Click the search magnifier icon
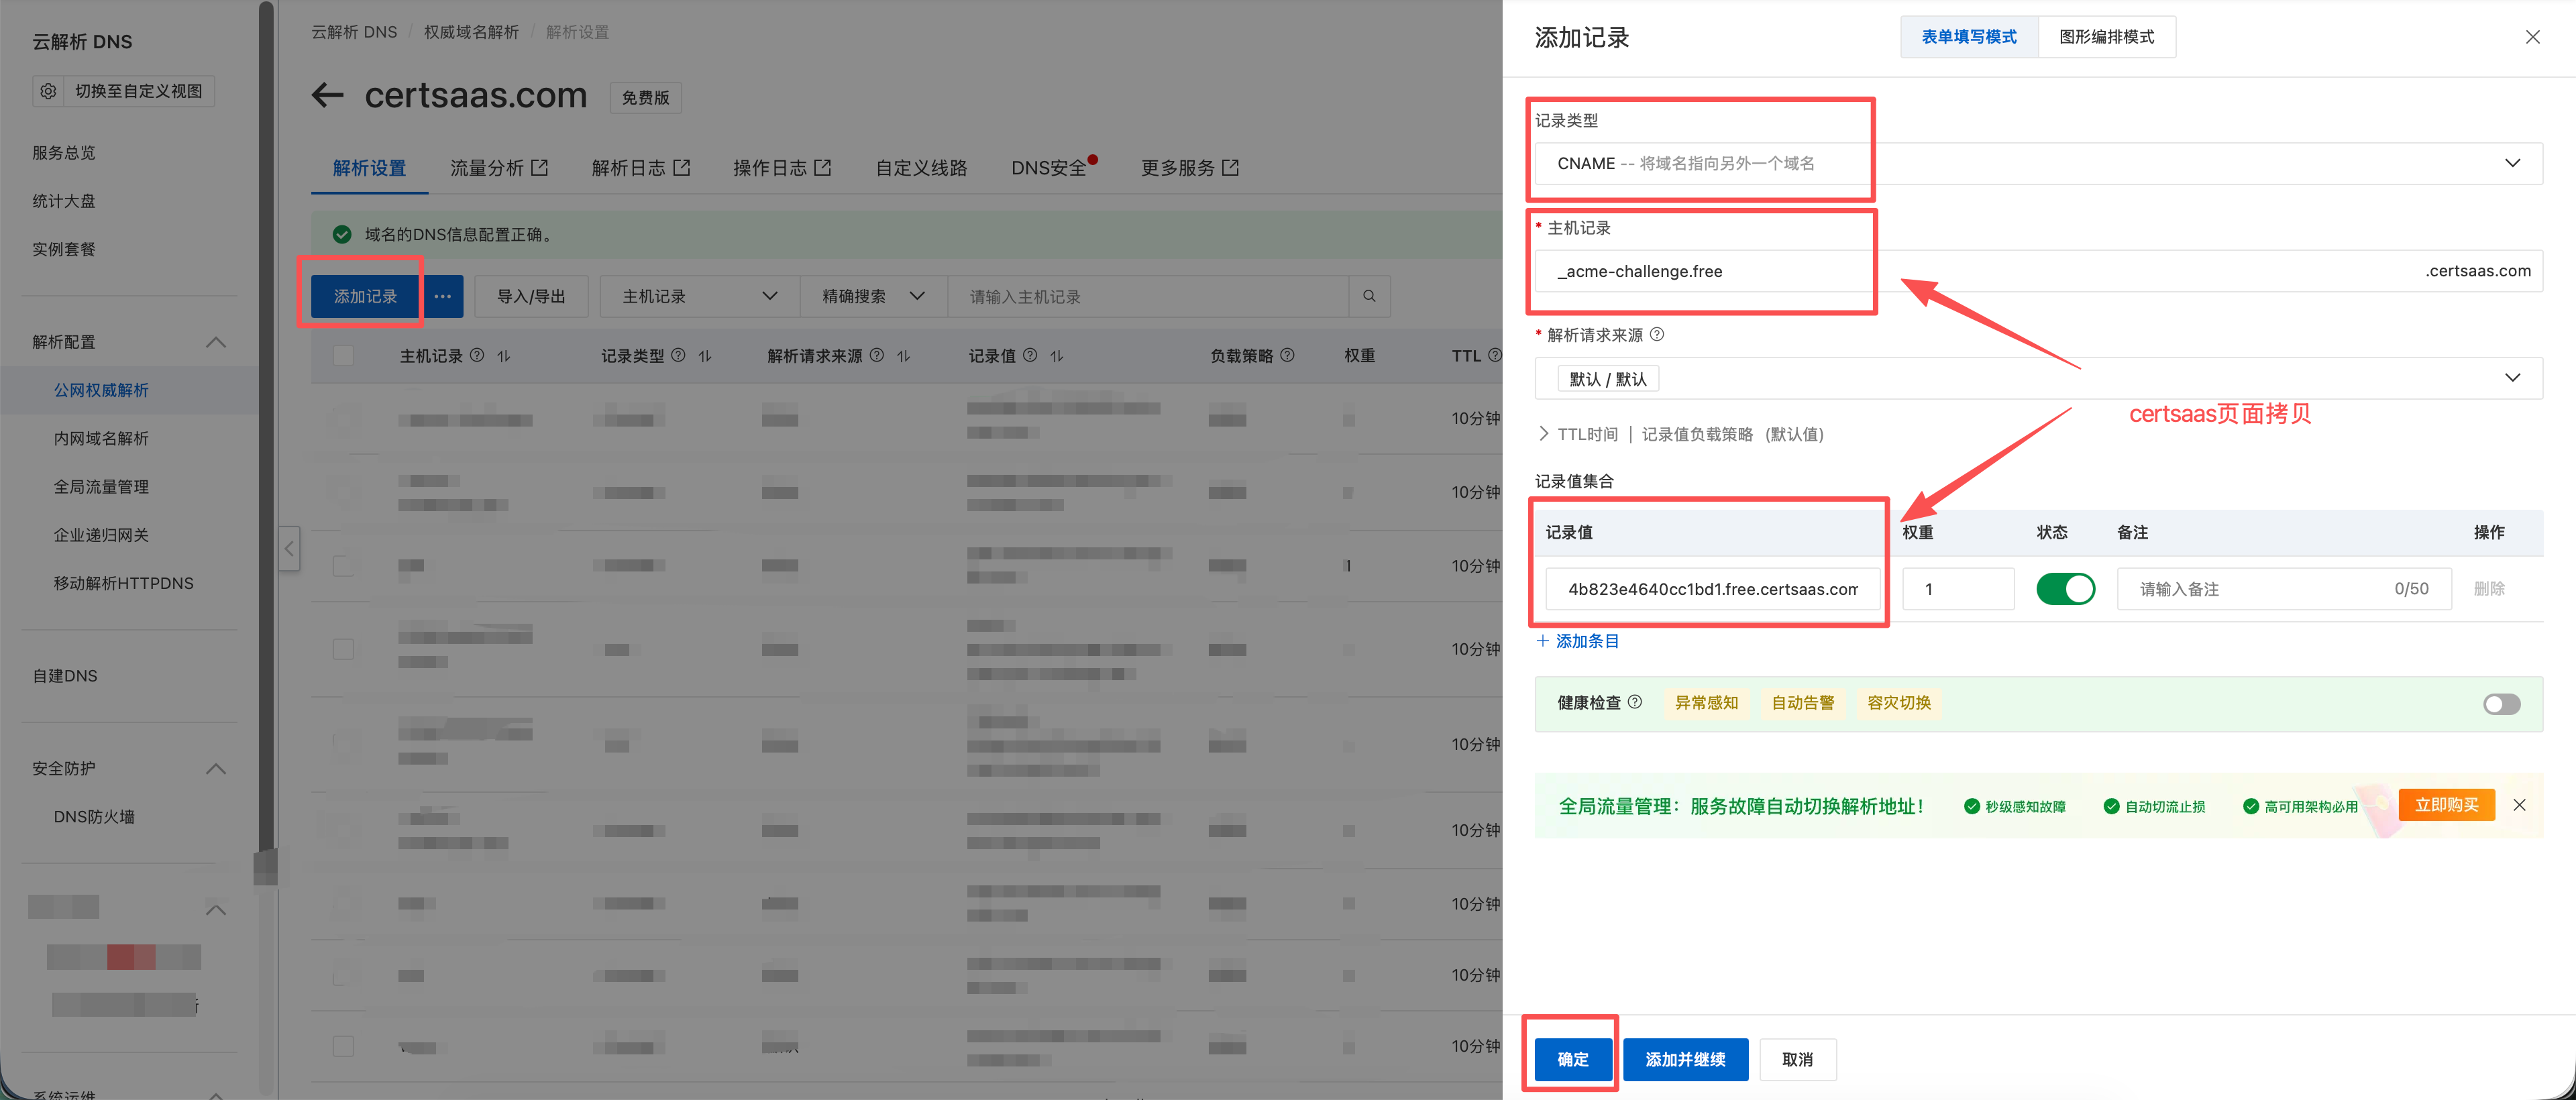The height and width of the screenshot is (1100, 2576). (x=1369, y=296)
